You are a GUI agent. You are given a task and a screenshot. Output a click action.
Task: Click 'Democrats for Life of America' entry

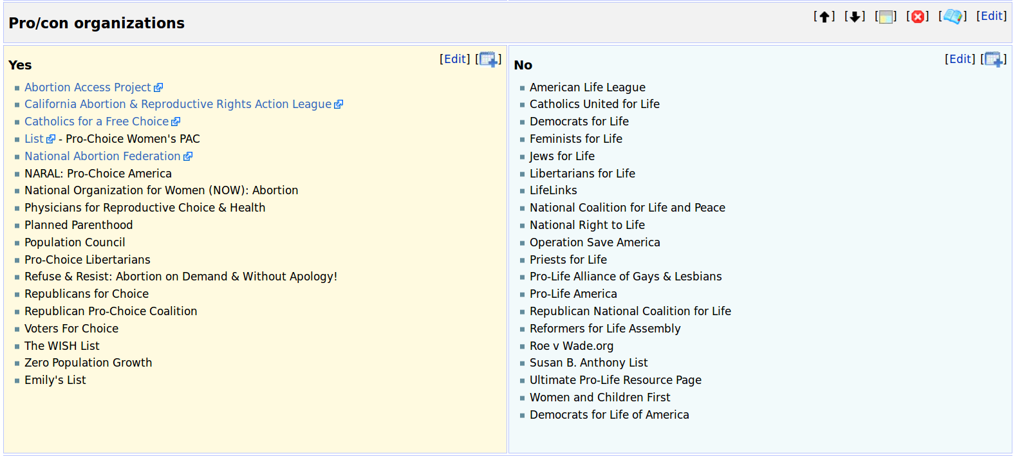click(610, 415)
